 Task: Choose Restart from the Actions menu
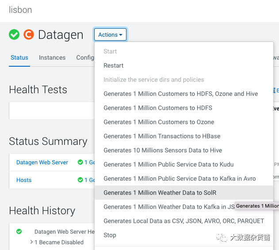click(x=114, y=65)
